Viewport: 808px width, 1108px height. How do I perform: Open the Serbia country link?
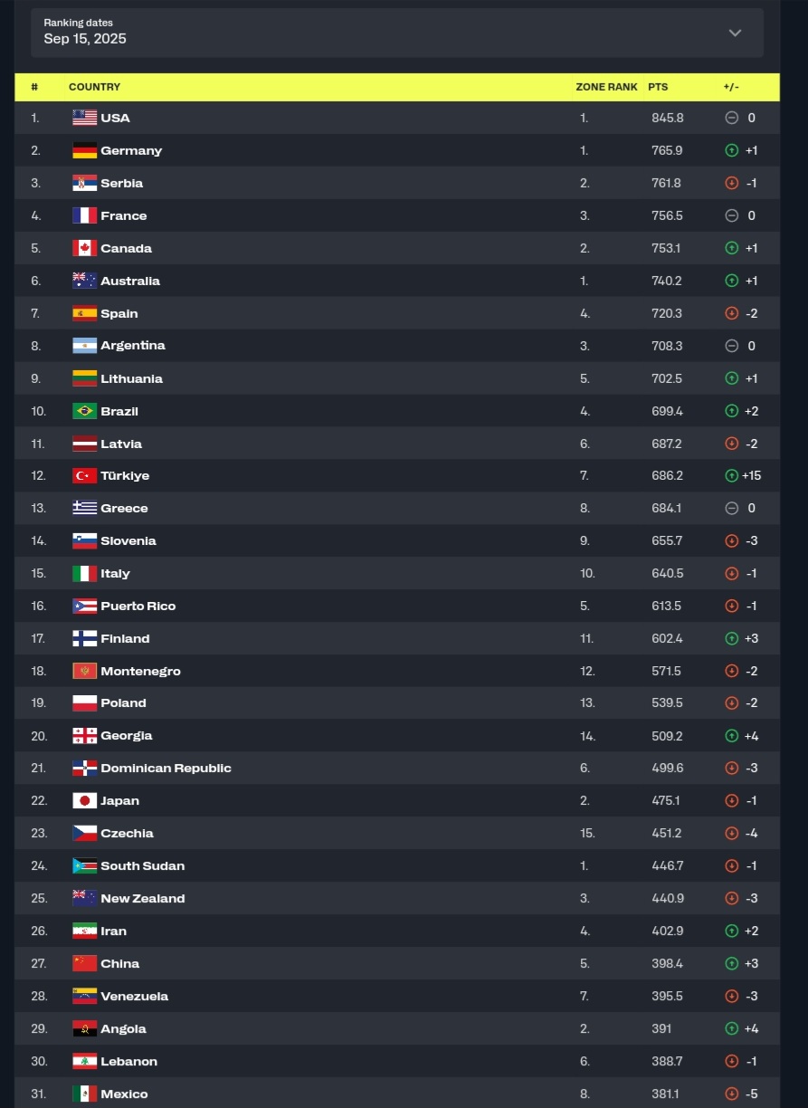pyautogui.click(x=122, y=183)
